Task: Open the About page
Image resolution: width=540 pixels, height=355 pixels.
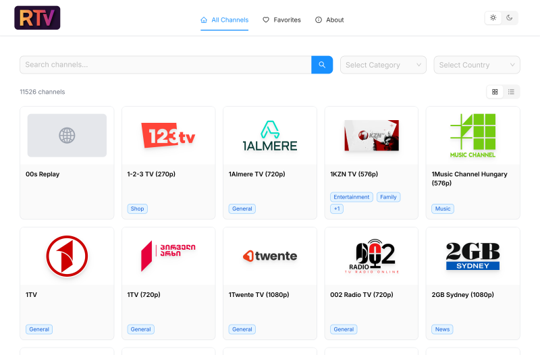Action: click(x=329, y=20)
